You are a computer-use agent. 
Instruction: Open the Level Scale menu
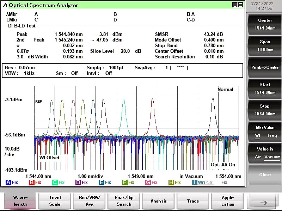click(55, 201)
